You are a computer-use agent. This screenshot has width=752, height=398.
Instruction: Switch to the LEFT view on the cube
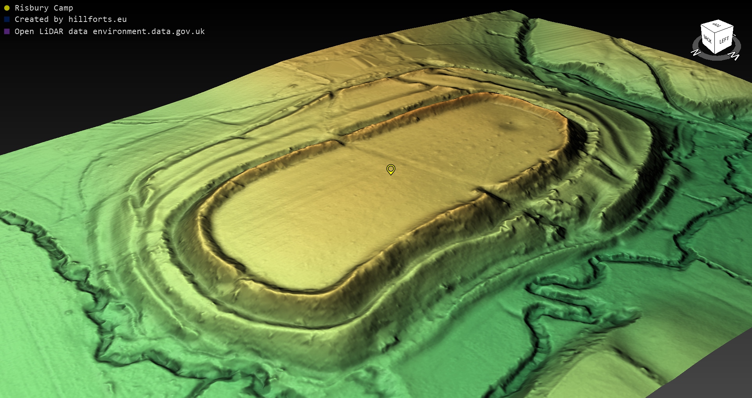(x=724, y=40)
